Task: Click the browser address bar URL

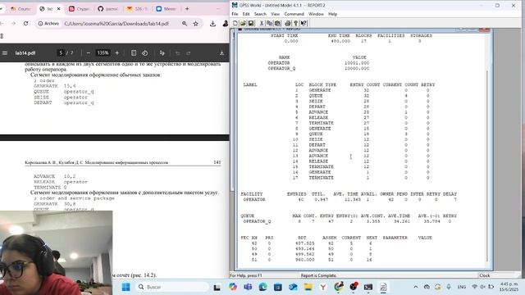Action: (x=116, y=24)
